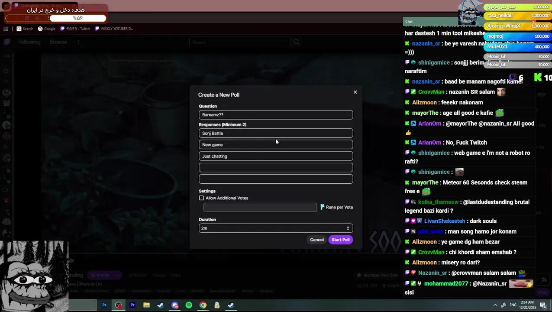Image resolution: width=552 pixels, height=312 pixels.
Task: Close the Create a New Poll dialog
Action: (x=355, y=92)
